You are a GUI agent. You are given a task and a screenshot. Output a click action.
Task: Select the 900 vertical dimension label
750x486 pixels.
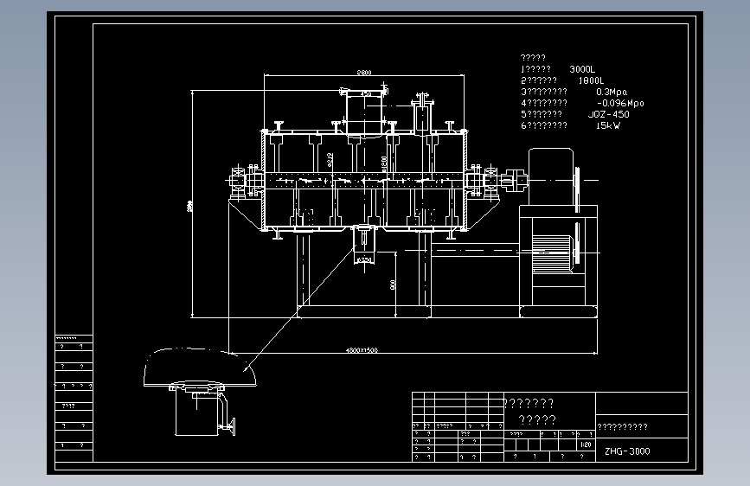392,285
